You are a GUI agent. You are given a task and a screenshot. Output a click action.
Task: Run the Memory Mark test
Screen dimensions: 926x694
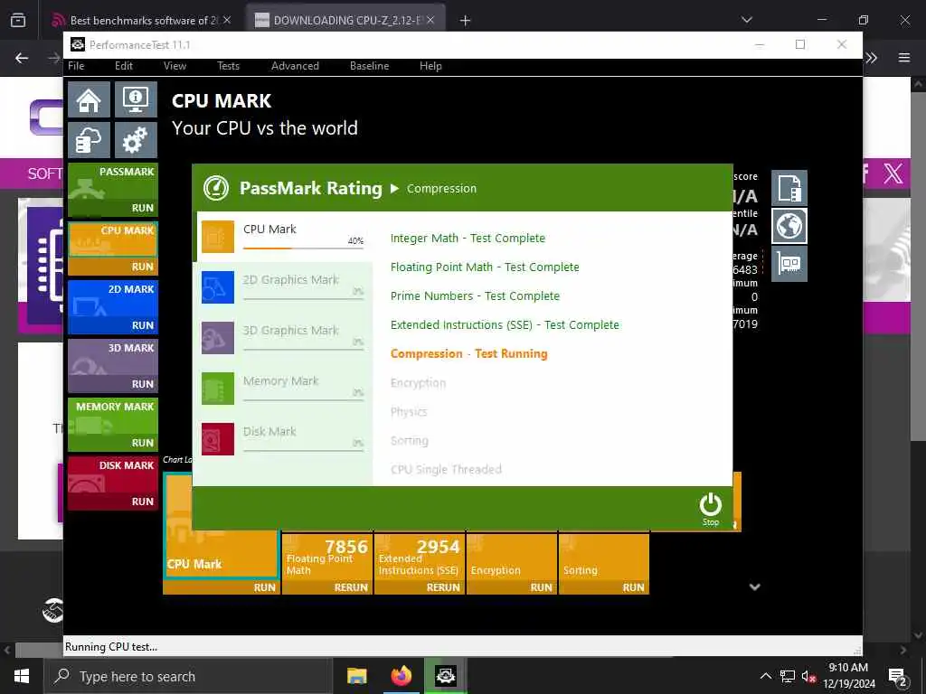pyautogui.click(x=142, y=443)
